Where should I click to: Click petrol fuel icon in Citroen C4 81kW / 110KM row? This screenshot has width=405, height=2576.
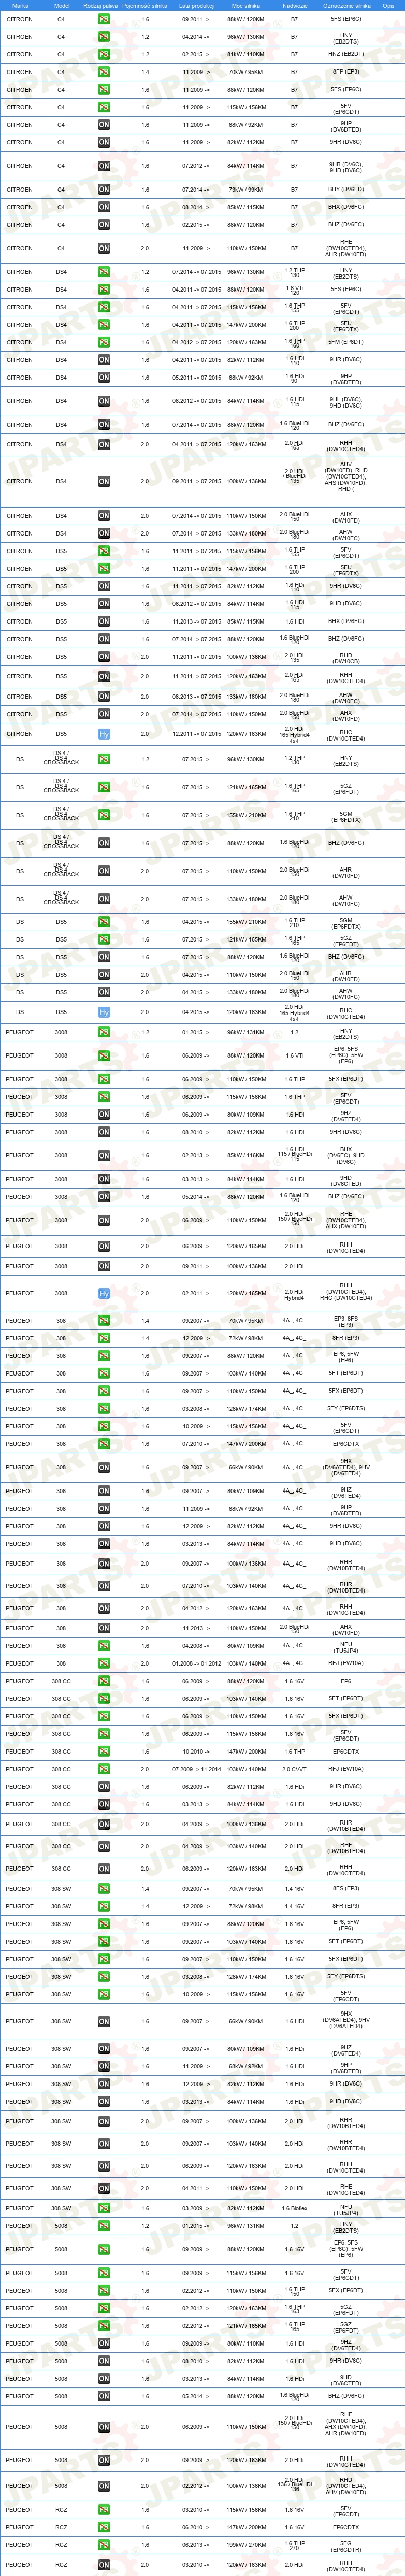click(104, 54)
